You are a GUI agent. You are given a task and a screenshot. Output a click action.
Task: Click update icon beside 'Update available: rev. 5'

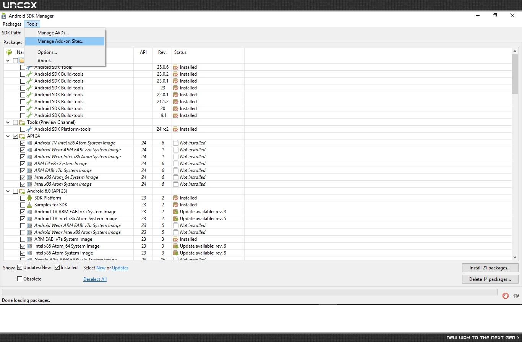tap(176, 219)
